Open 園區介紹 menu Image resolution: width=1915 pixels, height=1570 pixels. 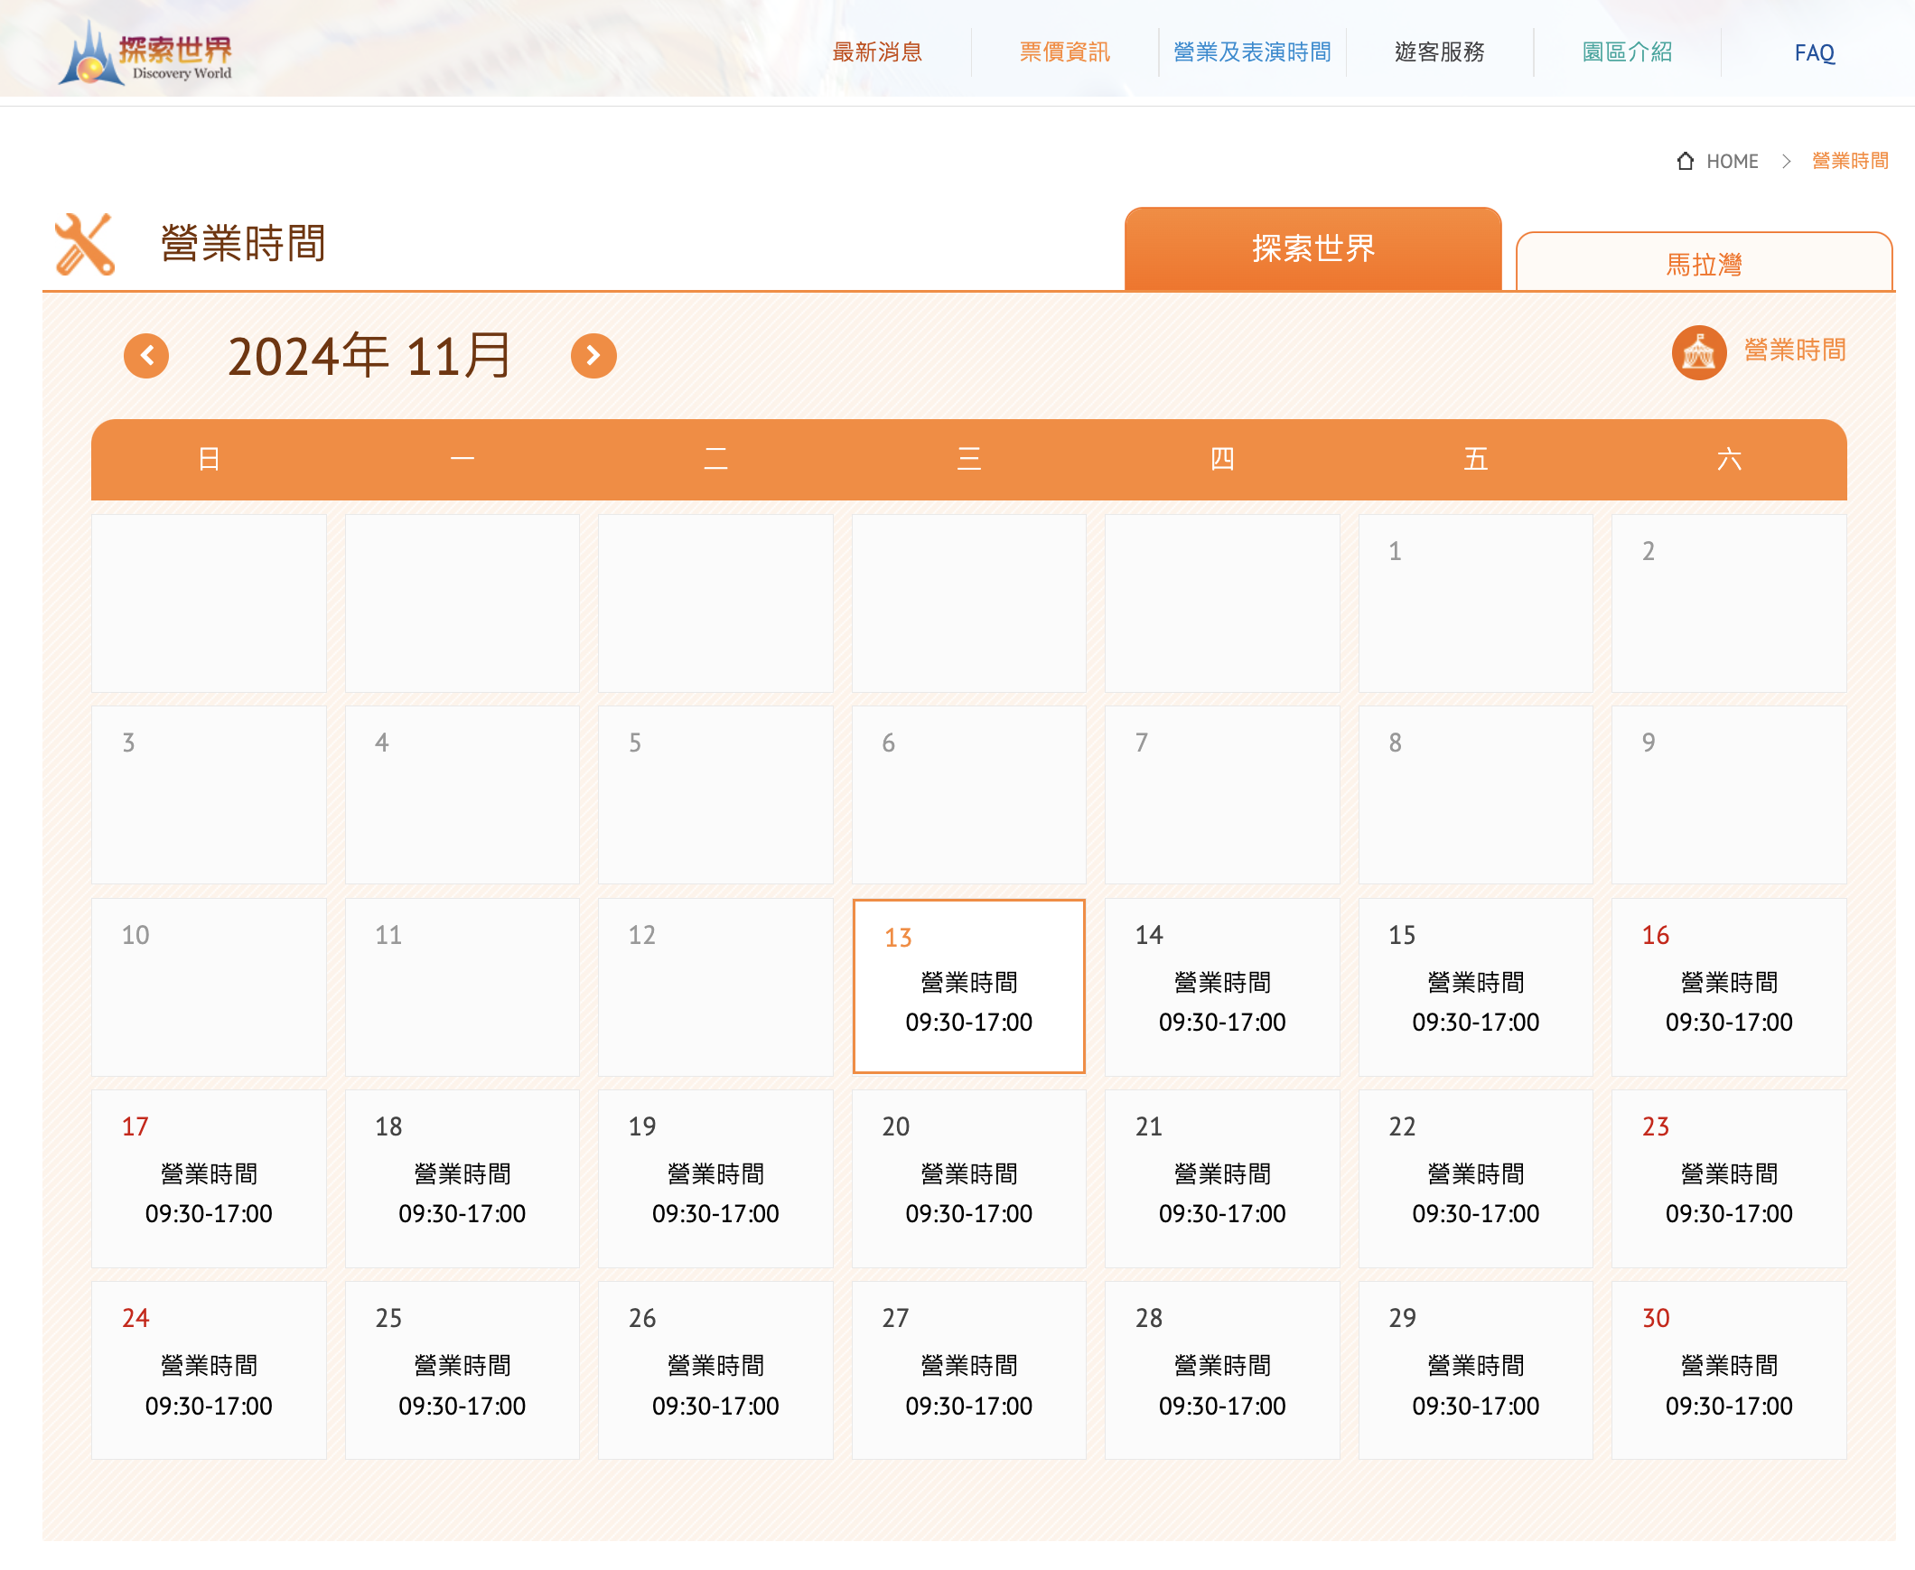coord(1627,52)
